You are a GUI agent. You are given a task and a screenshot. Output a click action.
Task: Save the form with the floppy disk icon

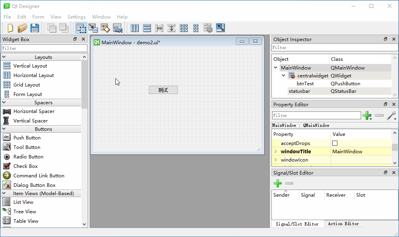point(35,28)
